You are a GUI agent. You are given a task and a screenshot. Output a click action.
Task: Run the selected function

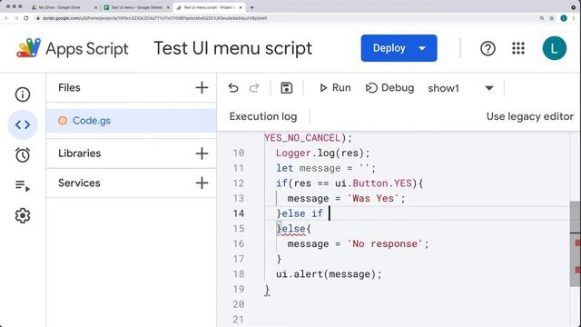(x=335, y=88)
